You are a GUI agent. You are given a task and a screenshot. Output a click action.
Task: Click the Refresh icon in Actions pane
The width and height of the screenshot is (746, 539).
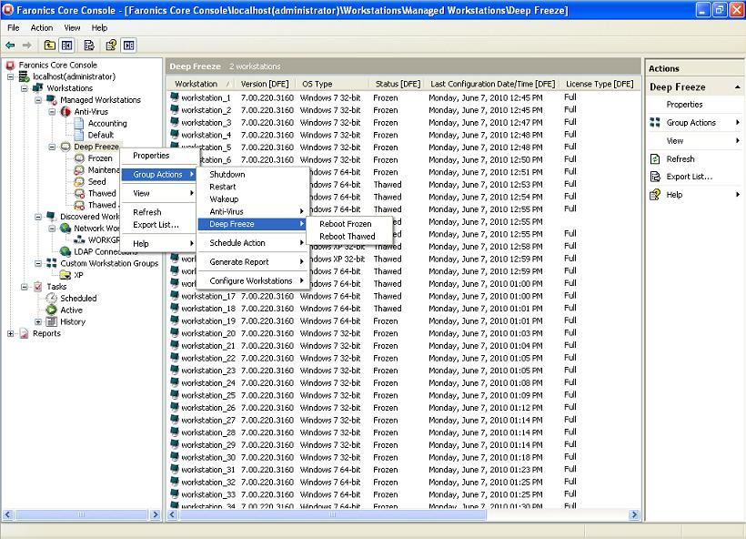655,159
